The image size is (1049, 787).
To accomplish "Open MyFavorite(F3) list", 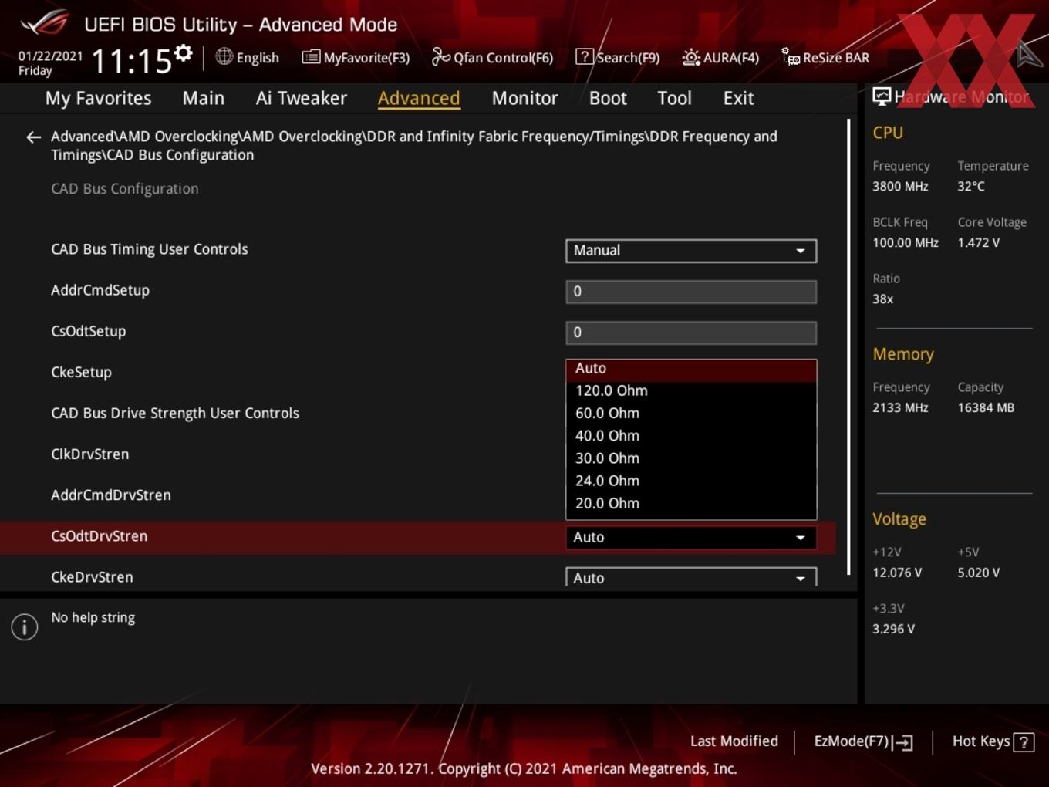I will [356, 57].
